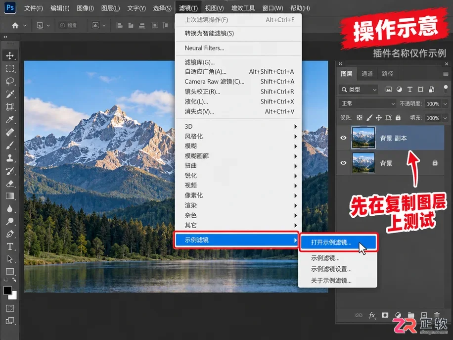Viewport: 453px width, 340px height.
Task: Click the Home icon in options bar
Action: tap(15, 25)
